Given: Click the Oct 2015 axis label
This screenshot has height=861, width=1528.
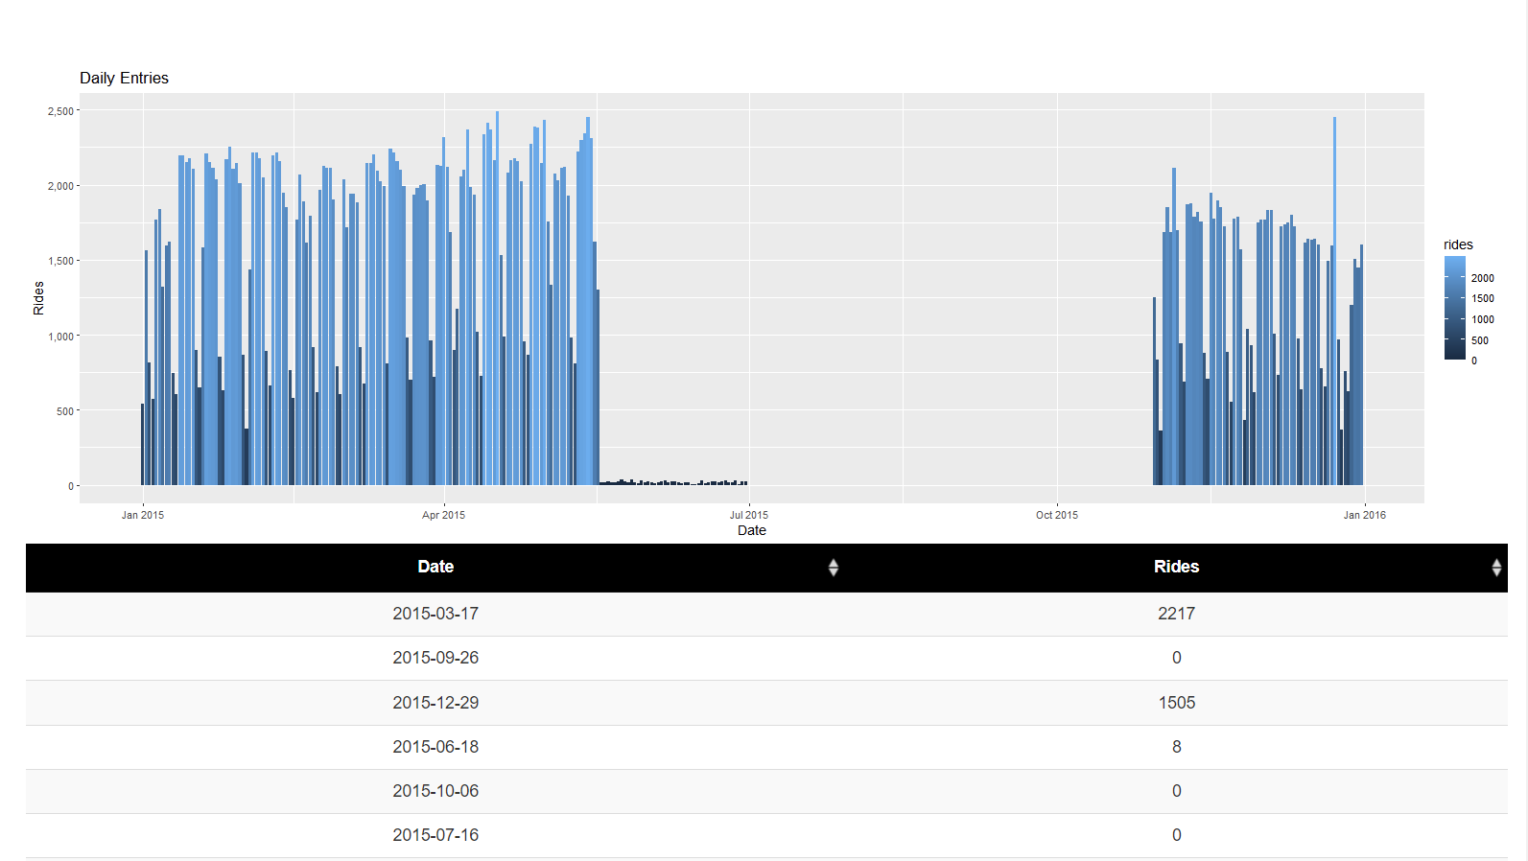Looking at the screenshot, I should point(1056,515).
